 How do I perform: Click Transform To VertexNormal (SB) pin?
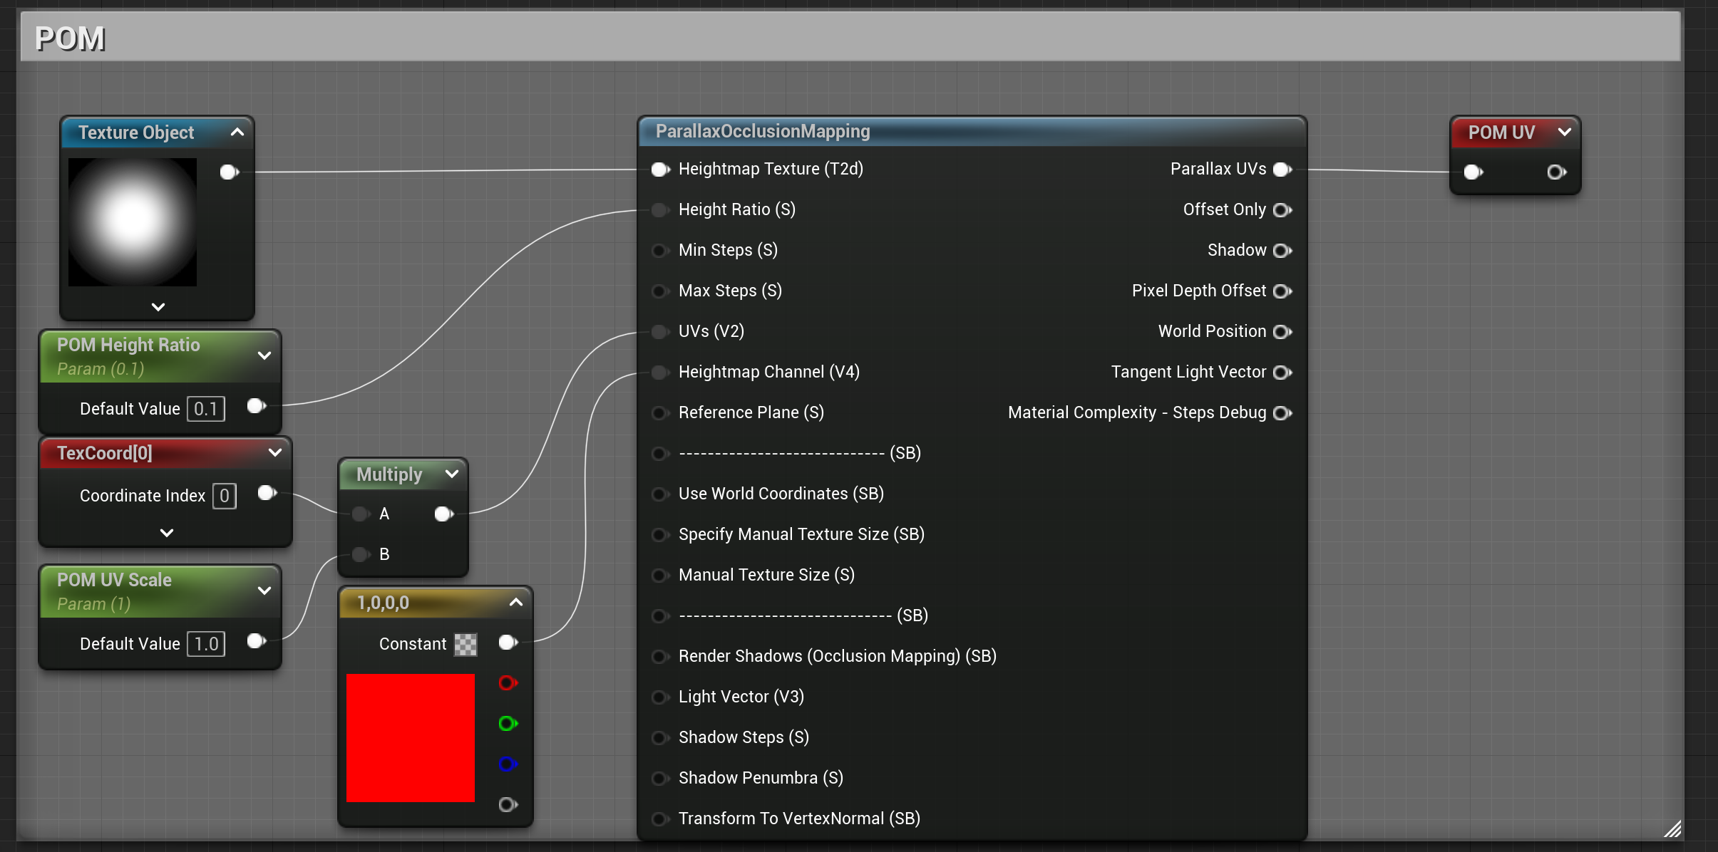(661, 819)
